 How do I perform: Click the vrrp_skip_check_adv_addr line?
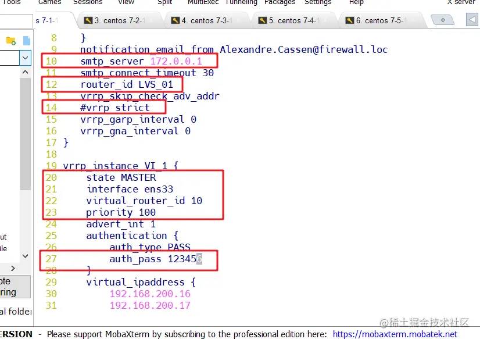(150, 96)
